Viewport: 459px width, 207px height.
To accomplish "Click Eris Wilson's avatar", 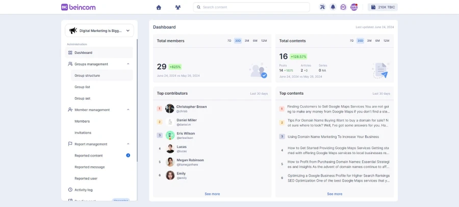I will pyautogui.click(x=170, y=135).
